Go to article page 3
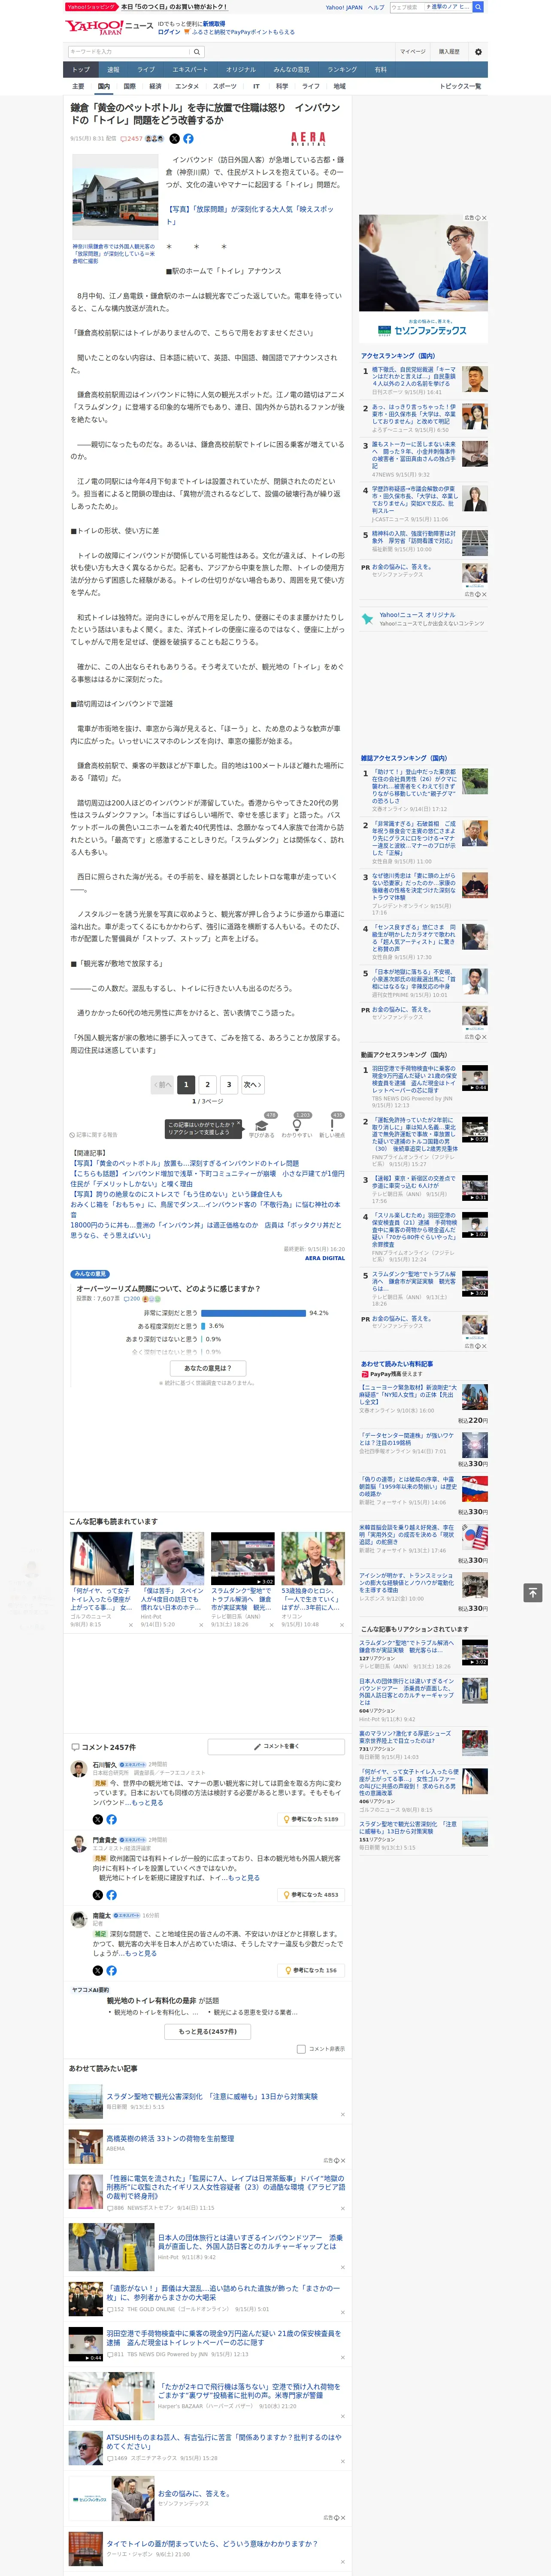 point(229,1084)
